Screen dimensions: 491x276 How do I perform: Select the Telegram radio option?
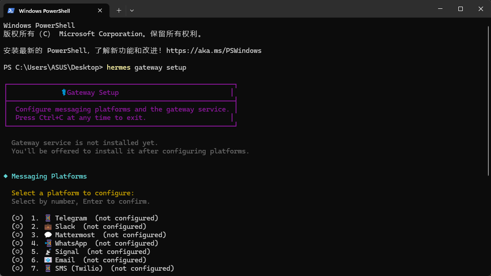click(18, 218)
